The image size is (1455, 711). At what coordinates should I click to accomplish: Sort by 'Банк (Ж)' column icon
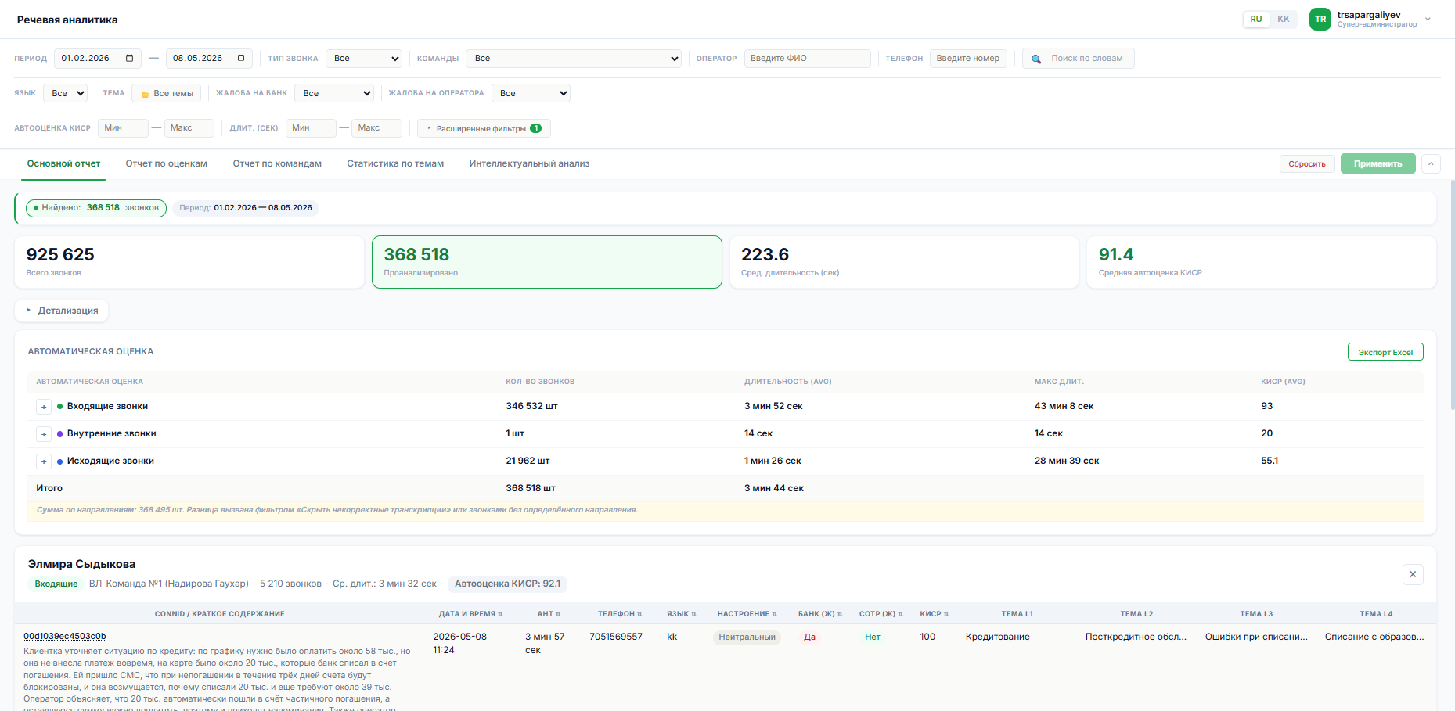[x=840, y=614]
